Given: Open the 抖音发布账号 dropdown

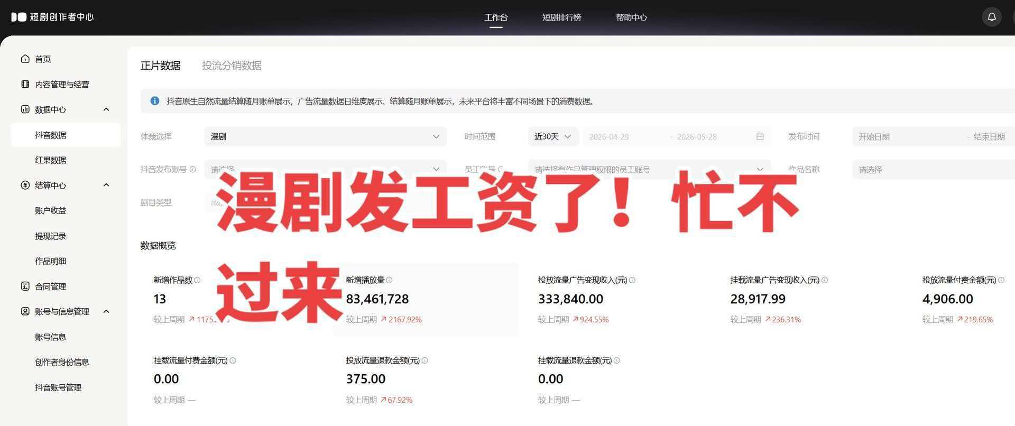Looking at the screenshot, I should coord(325,169).
